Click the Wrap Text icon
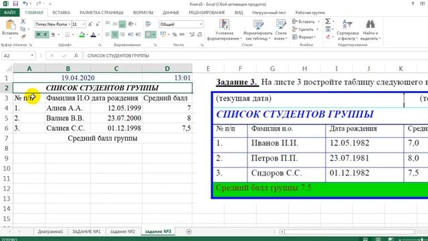Image resolution: width=428 pixels, height=241 pixels. [148, 24]
